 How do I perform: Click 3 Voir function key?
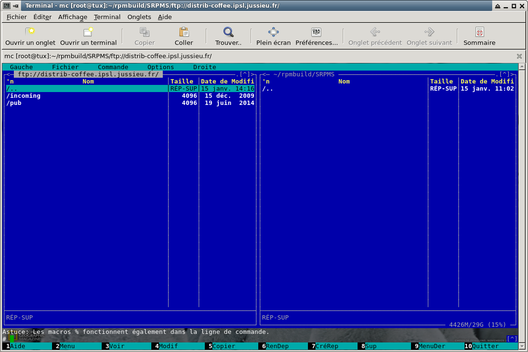pyautogui.click(x=117, y=346)
